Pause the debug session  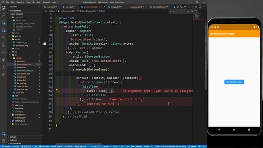pyautogui.click(x=173, y=12)
